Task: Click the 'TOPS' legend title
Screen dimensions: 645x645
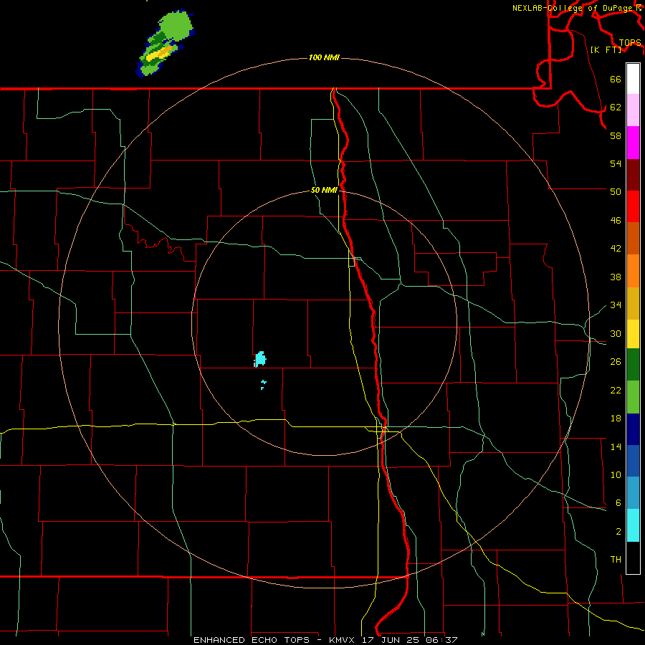Action: click(630, 42)
